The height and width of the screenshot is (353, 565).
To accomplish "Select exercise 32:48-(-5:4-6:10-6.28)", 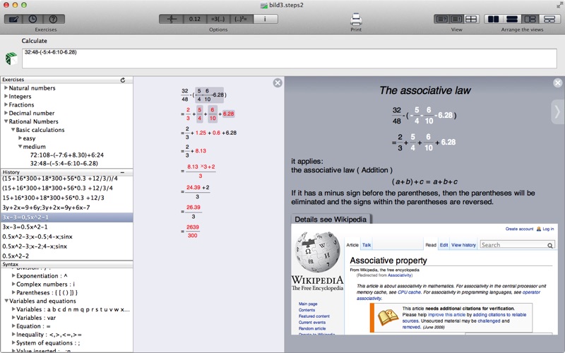I will 64,163.
